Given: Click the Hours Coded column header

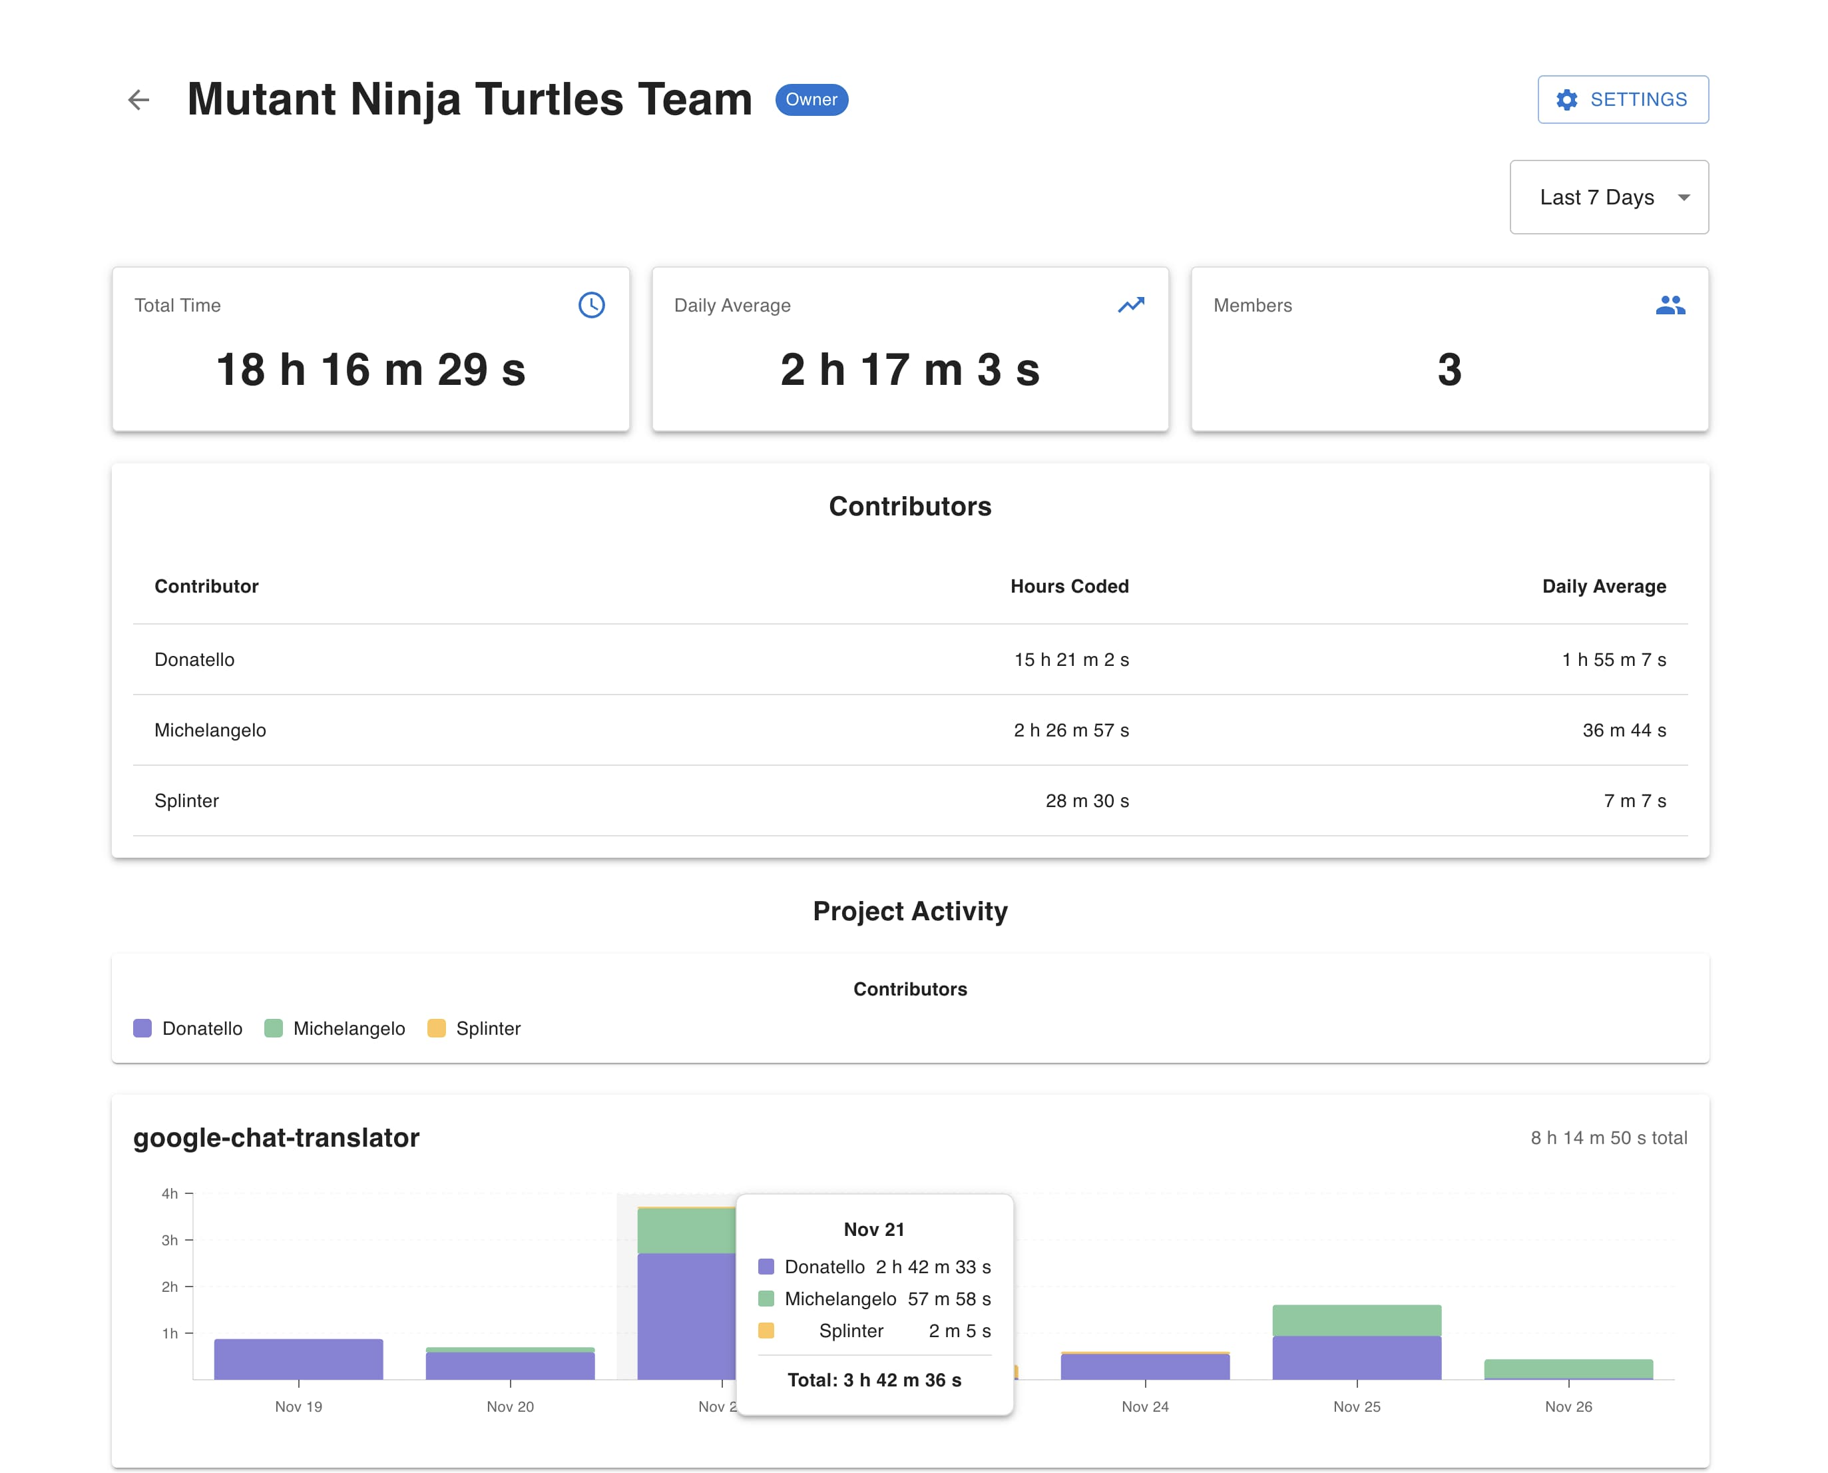Looking at the screenshot, I should tap(1070, 585).
